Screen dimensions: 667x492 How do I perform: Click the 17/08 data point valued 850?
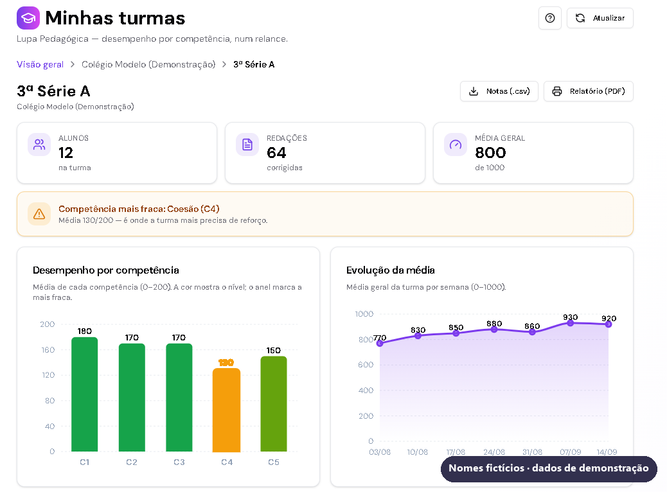pyautogui.click(x=456, y=333)
